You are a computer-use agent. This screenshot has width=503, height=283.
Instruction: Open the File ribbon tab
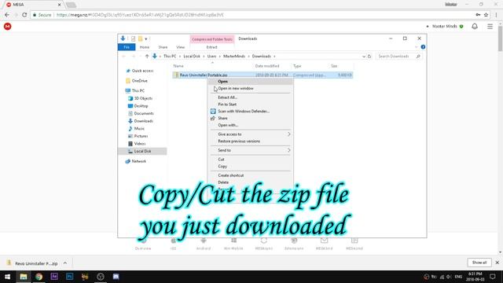pyautogui.click(x=127, y=47)
